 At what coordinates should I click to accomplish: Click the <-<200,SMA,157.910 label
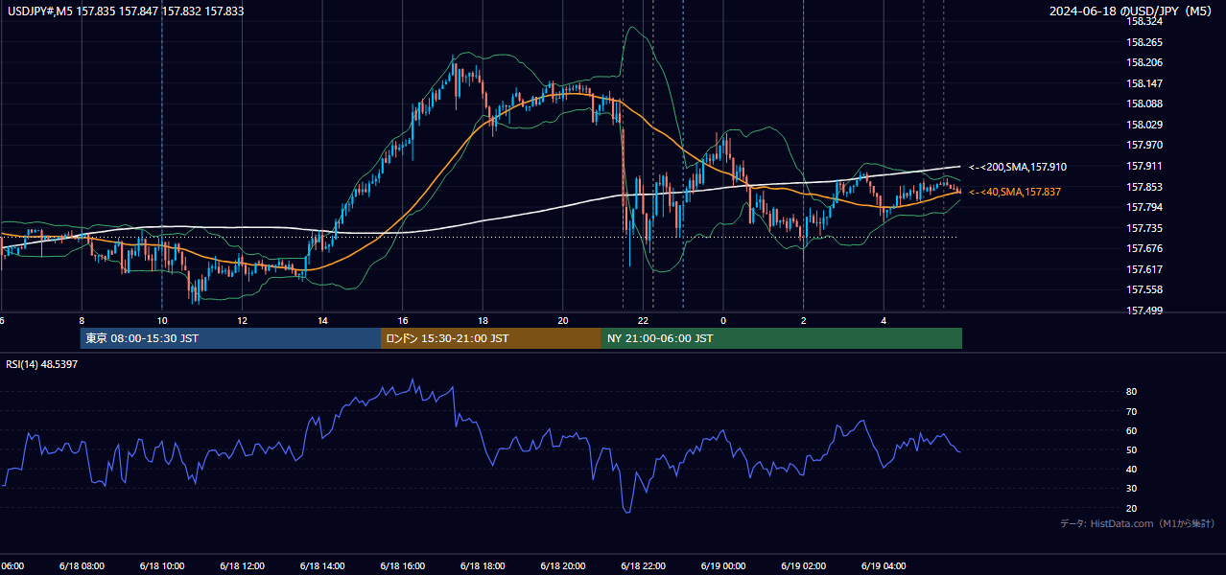1018,167
